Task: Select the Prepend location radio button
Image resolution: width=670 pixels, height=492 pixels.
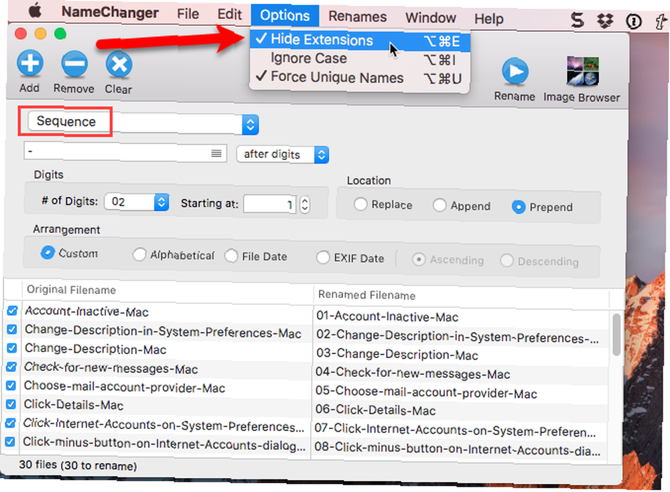Action: click(519, 207)
